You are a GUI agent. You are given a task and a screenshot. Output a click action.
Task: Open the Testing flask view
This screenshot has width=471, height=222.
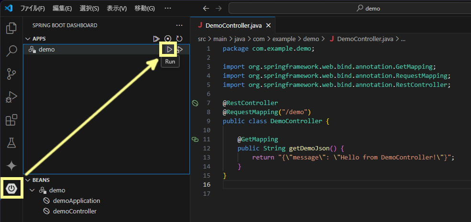11,143
